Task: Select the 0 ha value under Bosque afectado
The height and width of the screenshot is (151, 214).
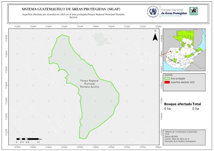Action: pyautogui.click(x=167, y=109)
